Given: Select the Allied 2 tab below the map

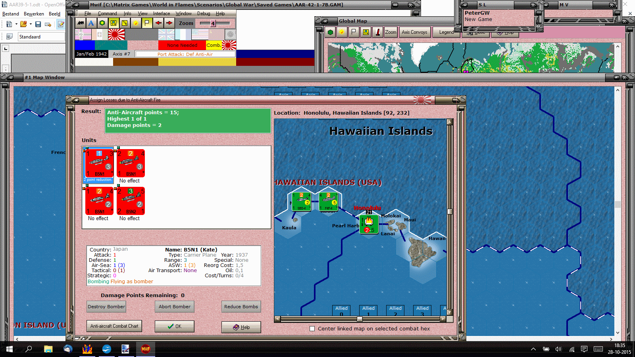Looking at the screenshot, I should (x=395, y=311).
